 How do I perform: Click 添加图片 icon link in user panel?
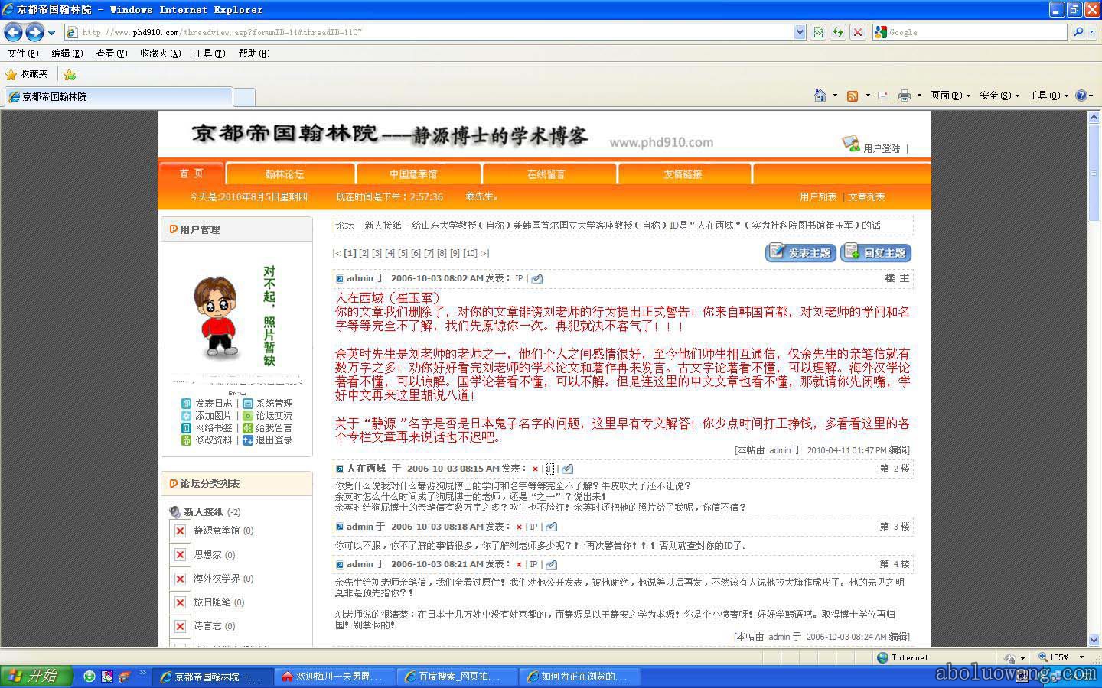click(207, 415)
